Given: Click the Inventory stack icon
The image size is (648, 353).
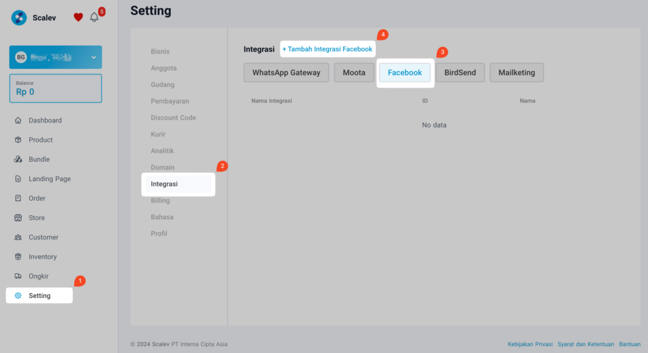Looking at the screenshot, I should tap(18, 256).
